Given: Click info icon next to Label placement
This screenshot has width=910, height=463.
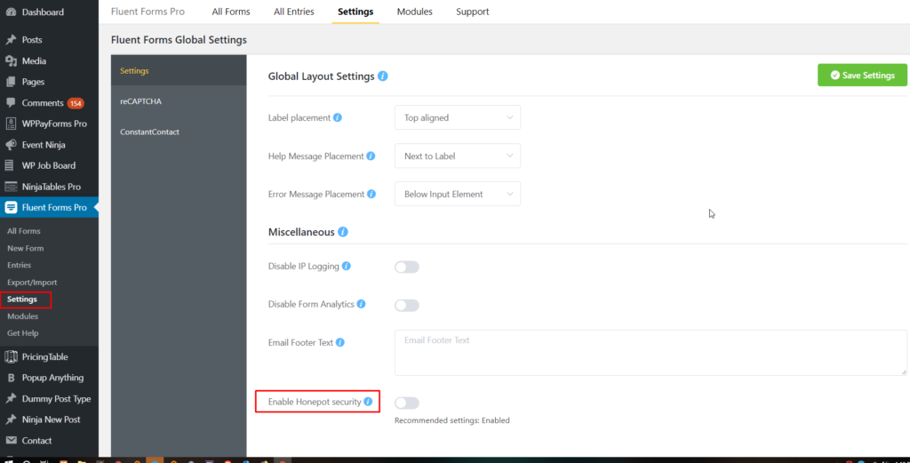Looking at the screenshot, I should click(x=337, y=118).
